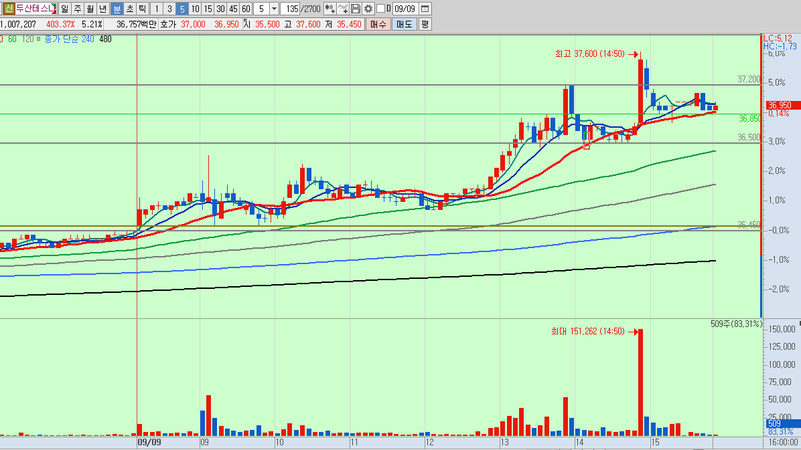Choose the 10-minute interval button
This screenshot has height=450, width=801.
pos(195,9)
